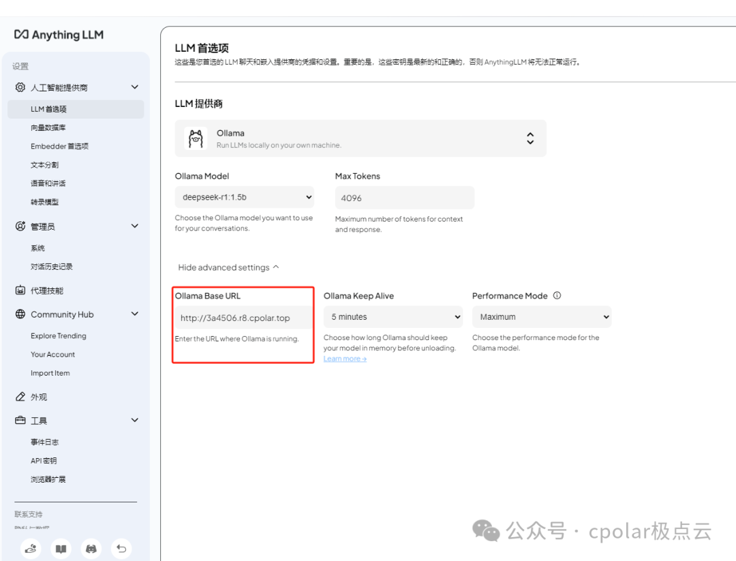Select LLM 首选项 in sidebar
The height and width of the screenshot is (561, 736).
coord(76,109)
